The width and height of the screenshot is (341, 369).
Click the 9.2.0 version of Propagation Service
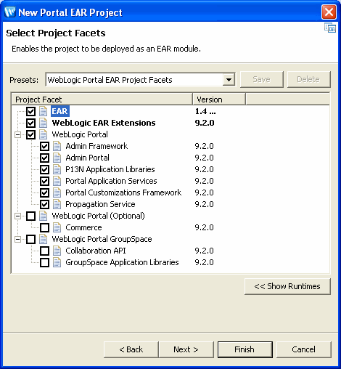click(205, 204)
